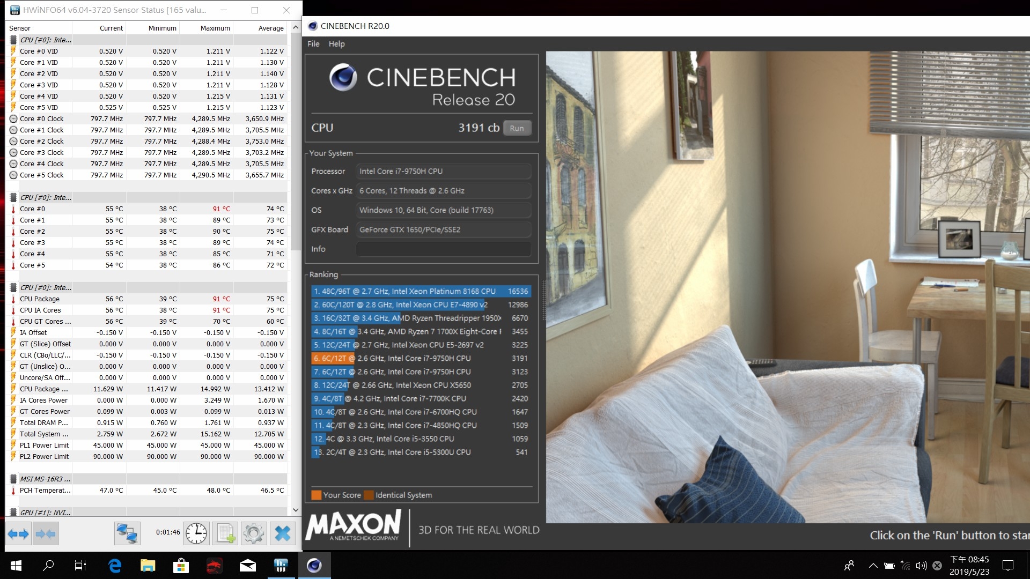Open Windows Start menu
Image resolution: width=1030 pixels, height=579 pixels.
click(x=16, y=565)
